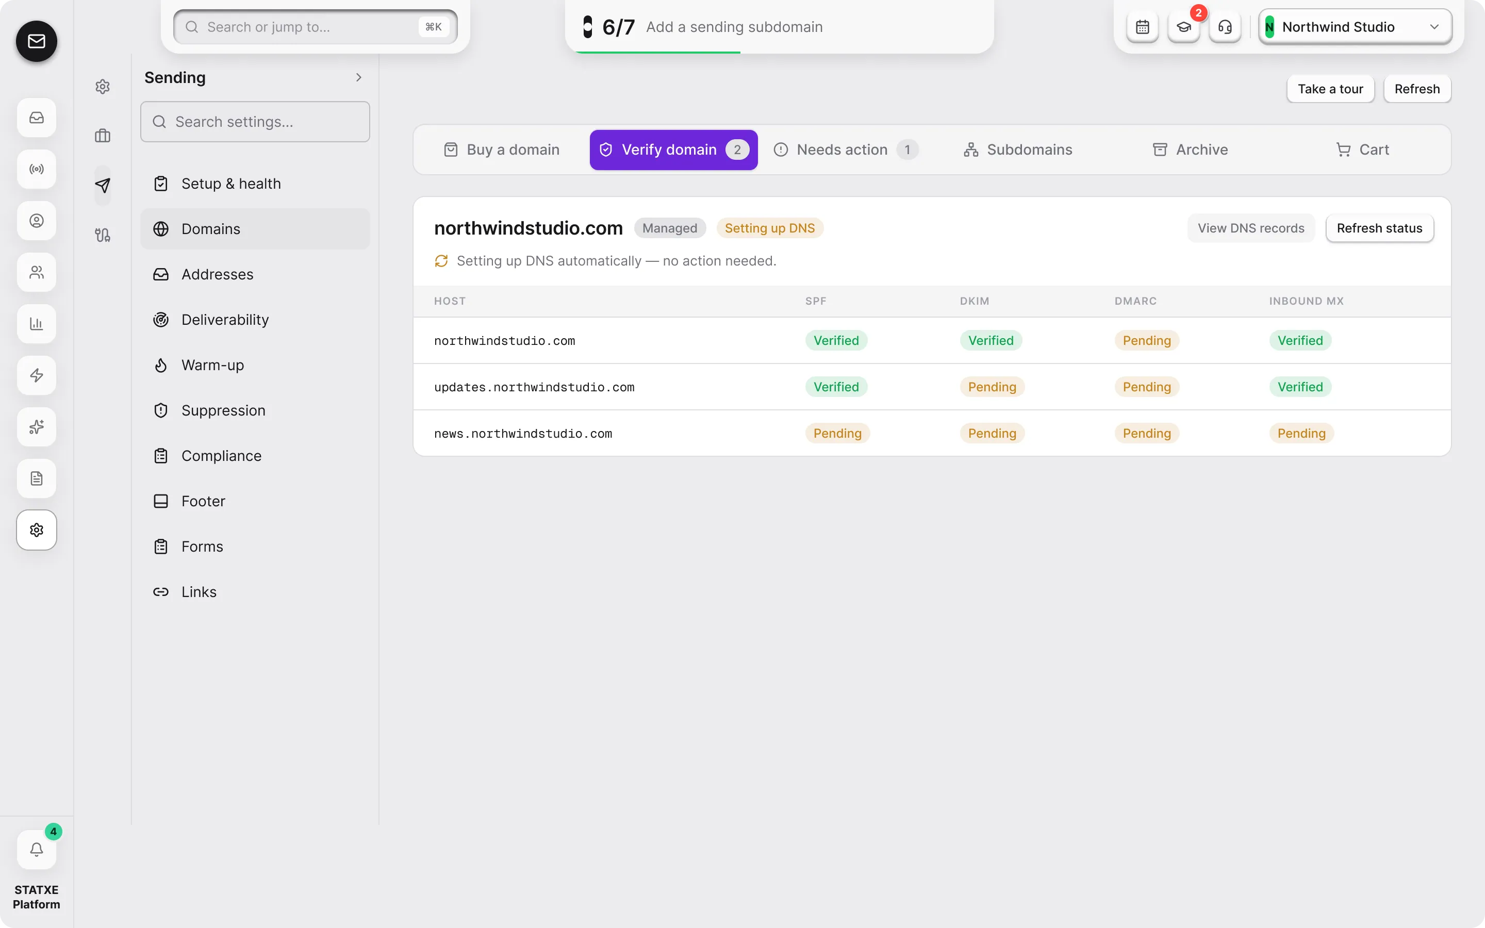This screenshot has height=928, width=1485.
Task: Click the Refresh status button
Action: tap(1379, 228)
